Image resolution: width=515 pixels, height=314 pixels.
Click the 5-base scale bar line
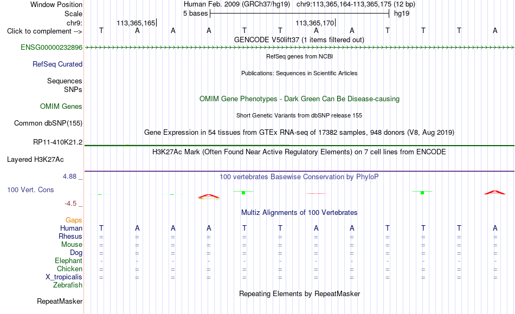point(300,14)
